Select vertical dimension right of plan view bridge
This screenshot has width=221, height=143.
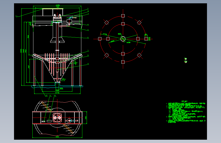[86, 118]
